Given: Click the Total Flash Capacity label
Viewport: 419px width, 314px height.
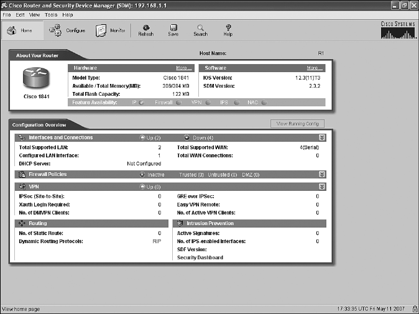Looking at the screenshot, I should (x=96, y=94).
